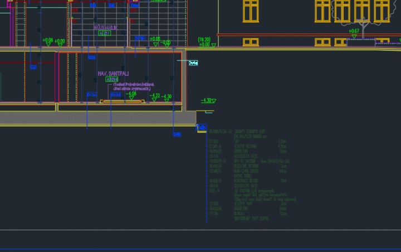The image size is (401, 252).
Task: Click the RÜZGARLIK room label
Action: tap(104, 27)
